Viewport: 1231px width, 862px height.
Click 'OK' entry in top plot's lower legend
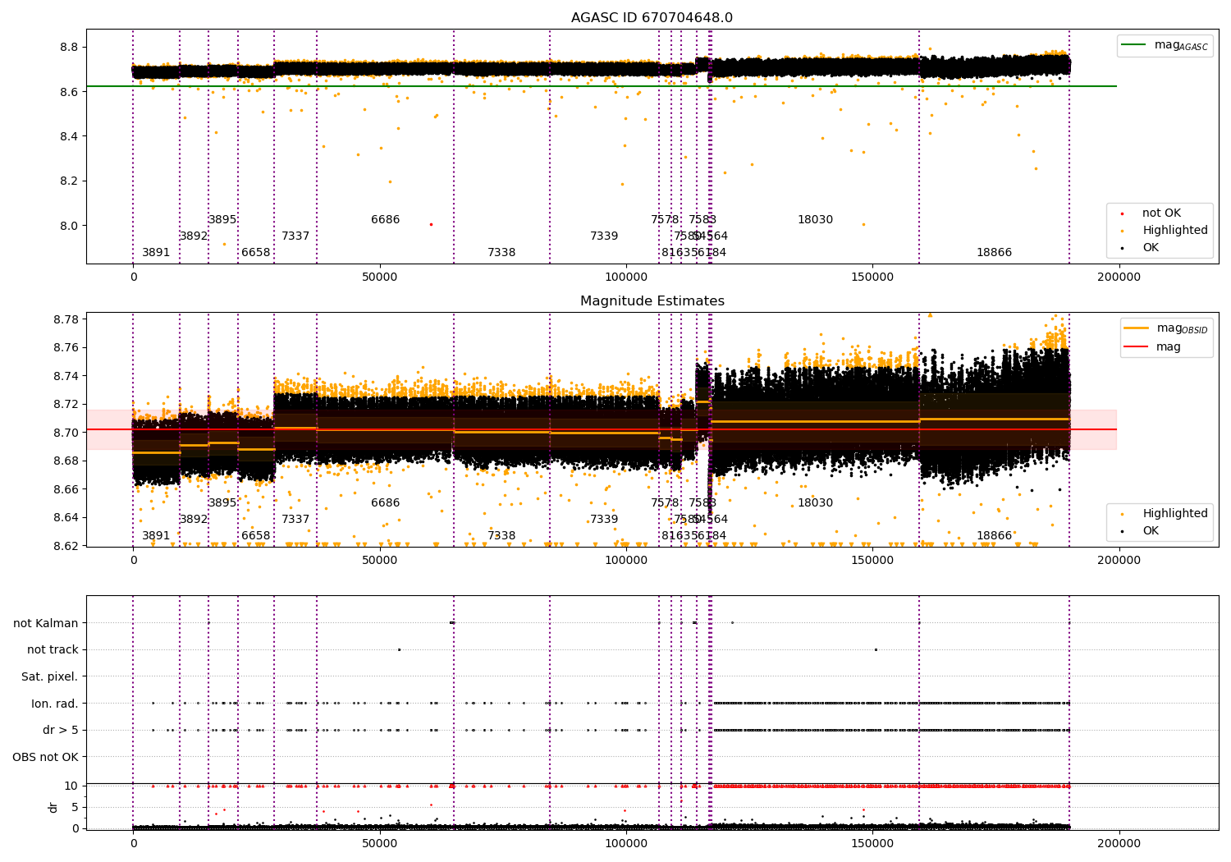coord(1141,248)
